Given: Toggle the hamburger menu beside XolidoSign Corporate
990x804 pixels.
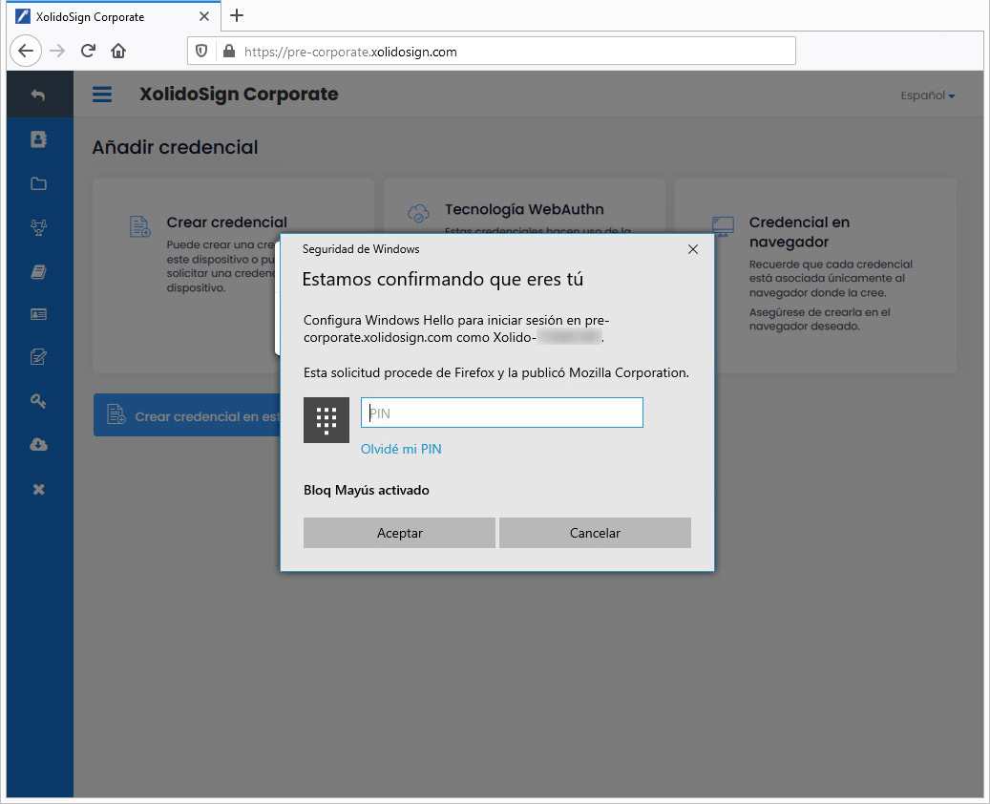Looking at the screenshot, I should point(102,95).
